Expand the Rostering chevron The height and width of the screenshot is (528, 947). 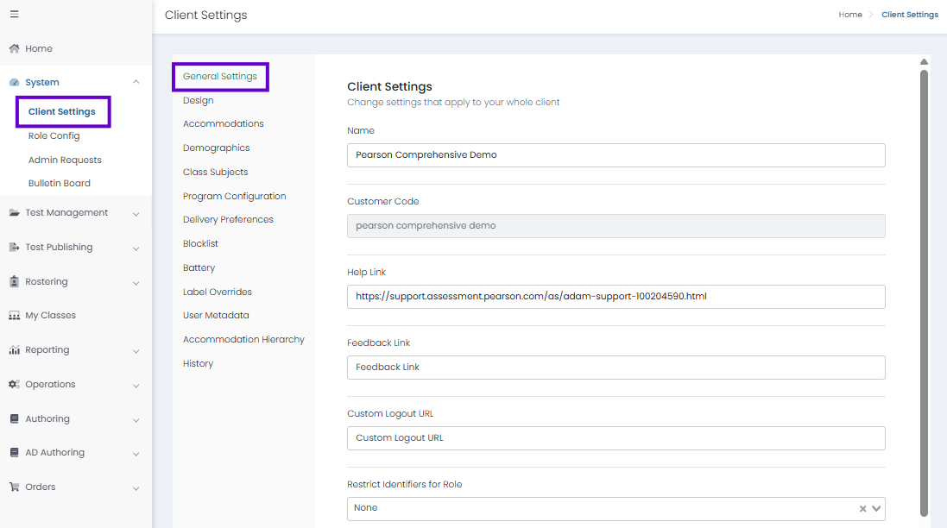136,282
